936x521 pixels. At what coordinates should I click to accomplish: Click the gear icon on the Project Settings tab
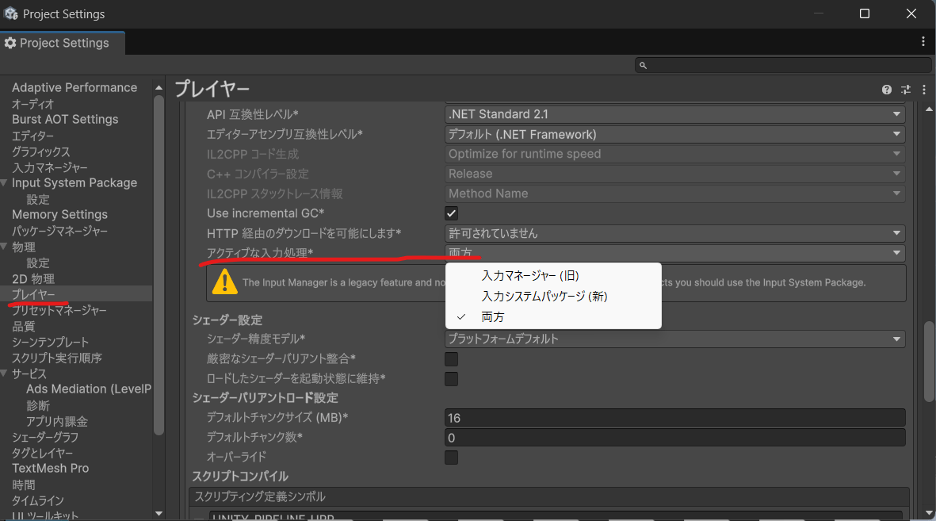11,43
